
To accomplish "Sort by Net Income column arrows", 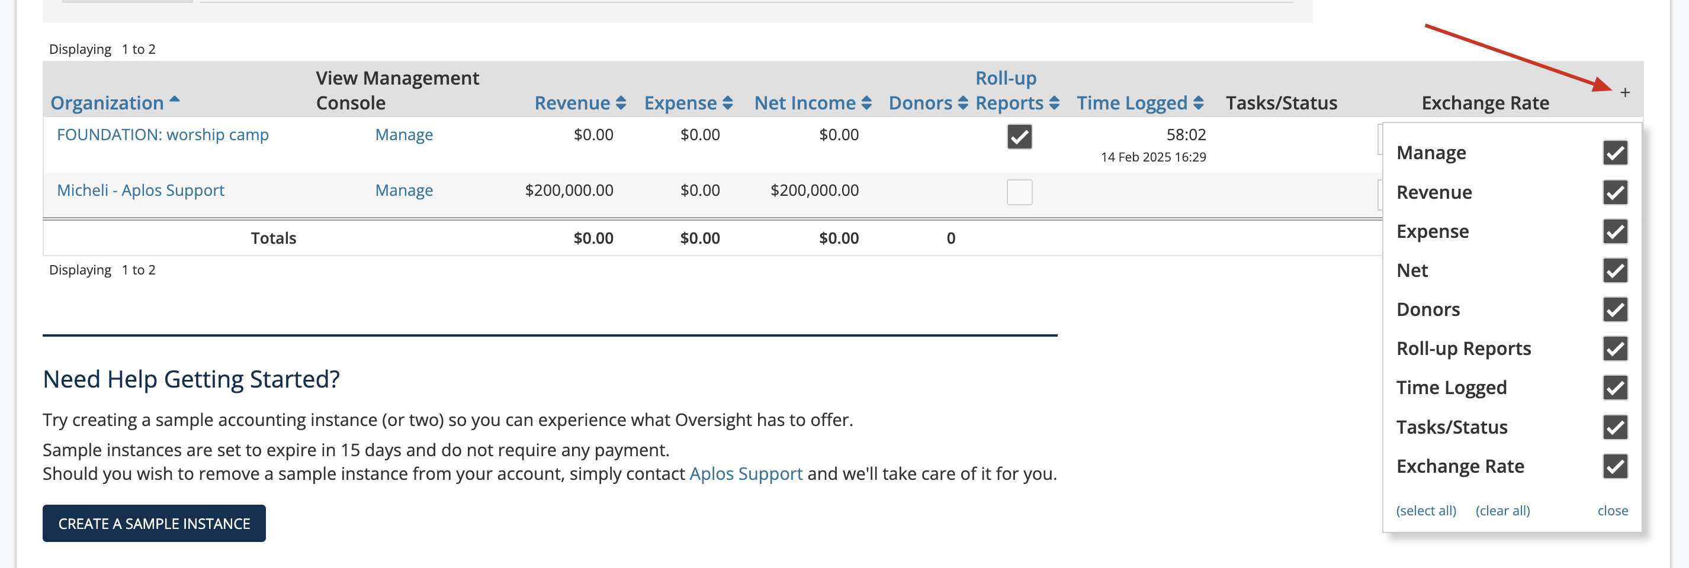I will (866, 103).
